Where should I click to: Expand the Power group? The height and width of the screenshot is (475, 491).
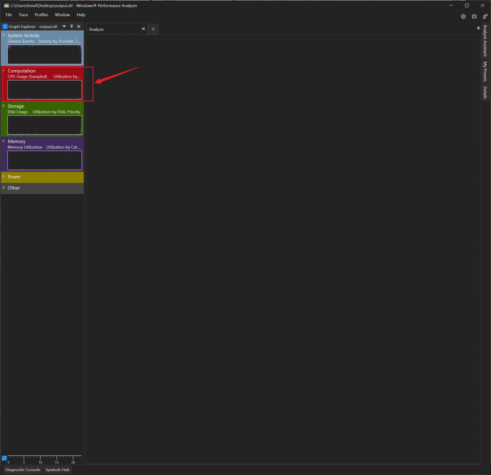4,176
